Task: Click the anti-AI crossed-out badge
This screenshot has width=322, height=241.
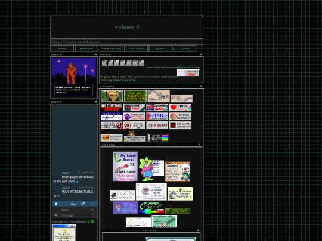Action: [135, 125]
